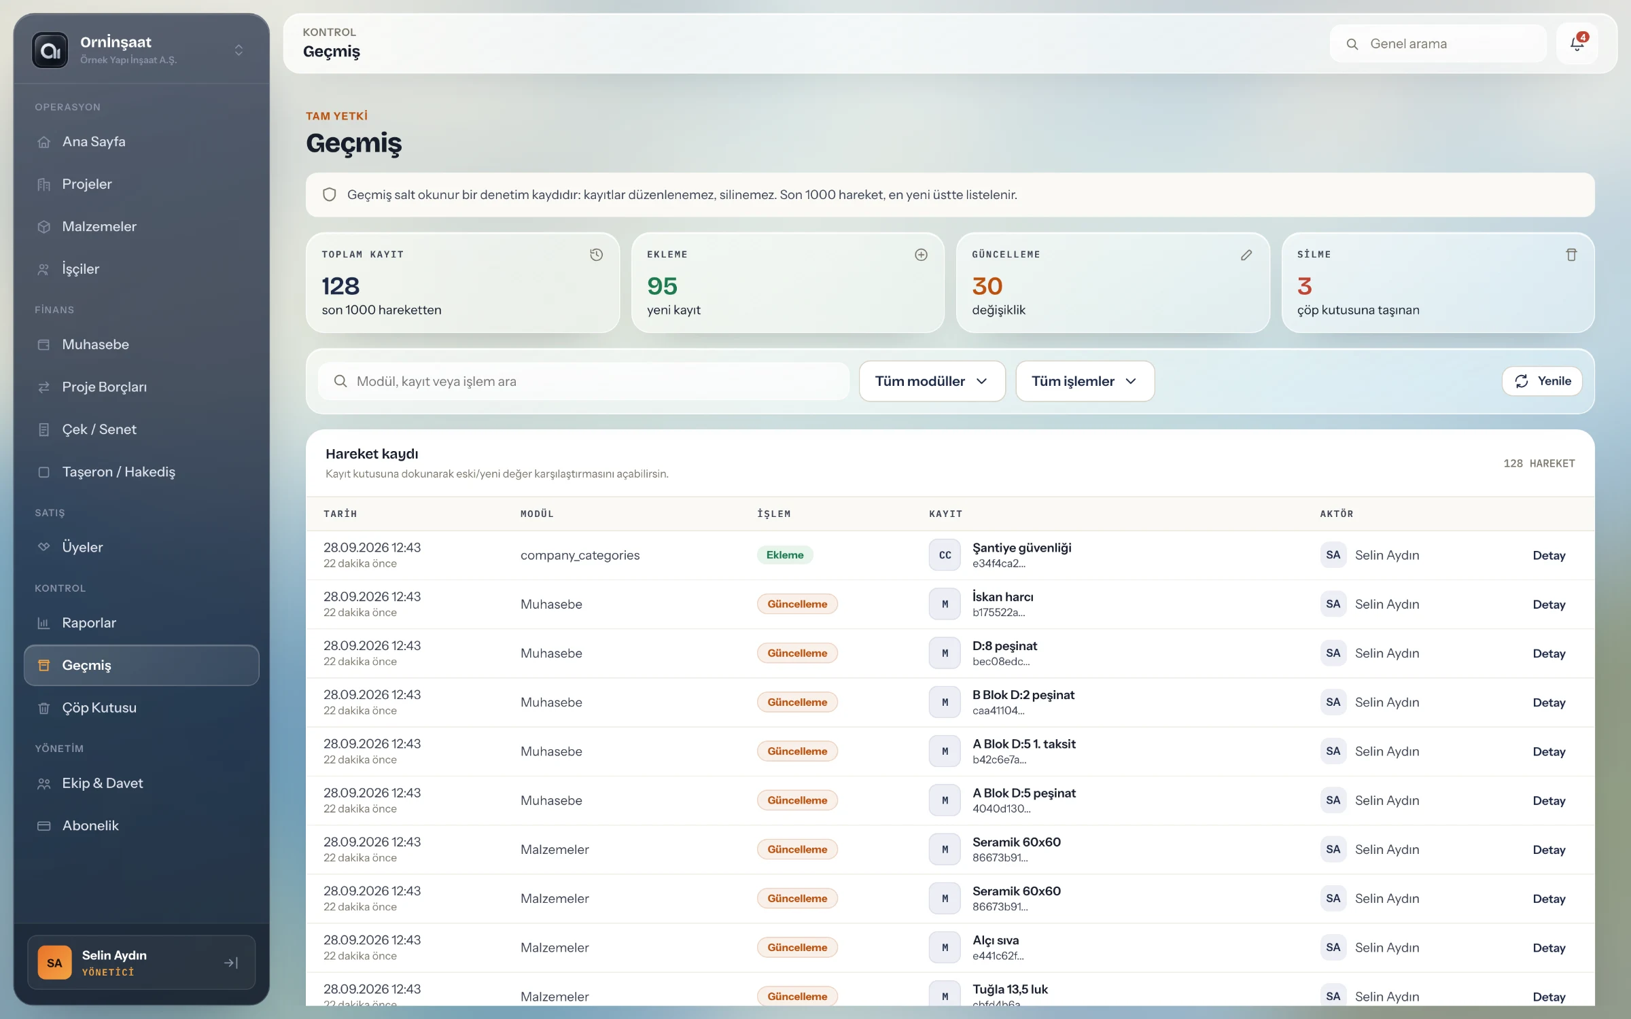This screenshot has height=1019, width=1631.
Task: Open the notifications bell icon
Action: pos(1577,44)
